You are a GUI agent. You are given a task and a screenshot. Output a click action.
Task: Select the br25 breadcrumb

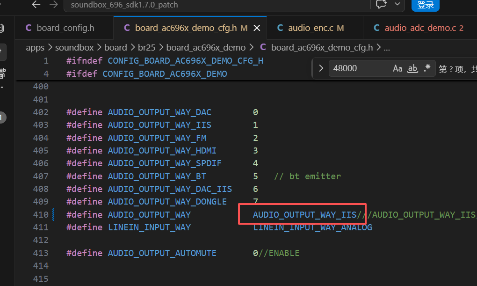(x=147, y=48)
